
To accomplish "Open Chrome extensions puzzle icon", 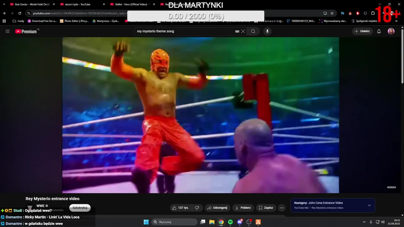I will tap(373, 13).
